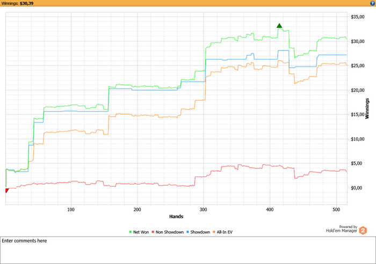376x264 pixels.
Task: Click the $15,00 axis label
Action: 358,114
